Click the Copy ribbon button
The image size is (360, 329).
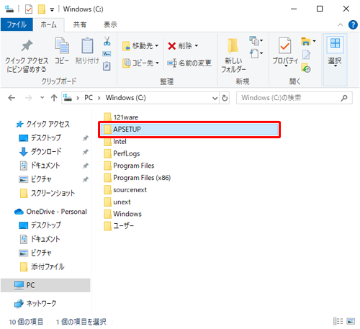point(62,51)
